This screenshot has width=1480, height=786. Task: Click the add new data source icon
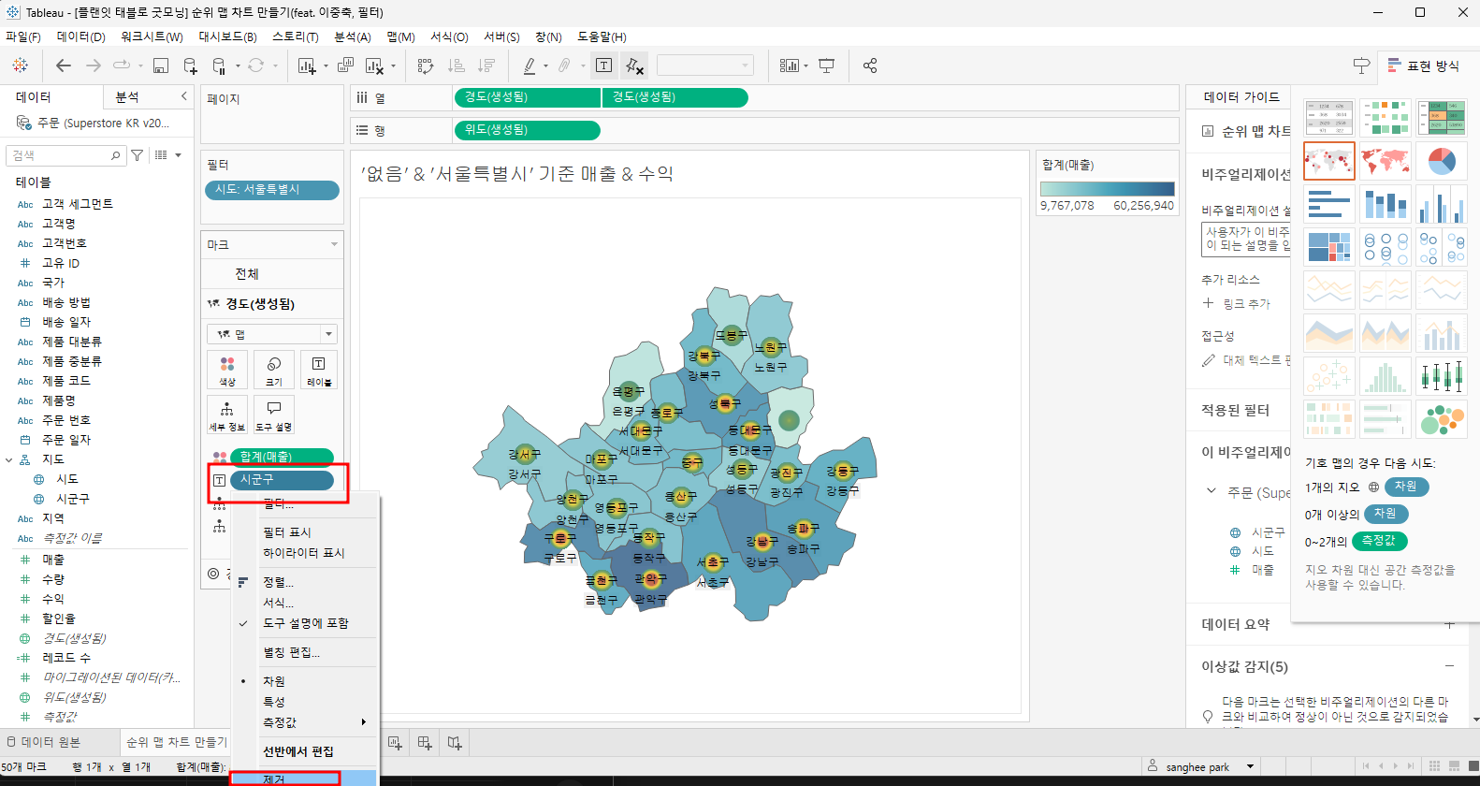(190, 65)
